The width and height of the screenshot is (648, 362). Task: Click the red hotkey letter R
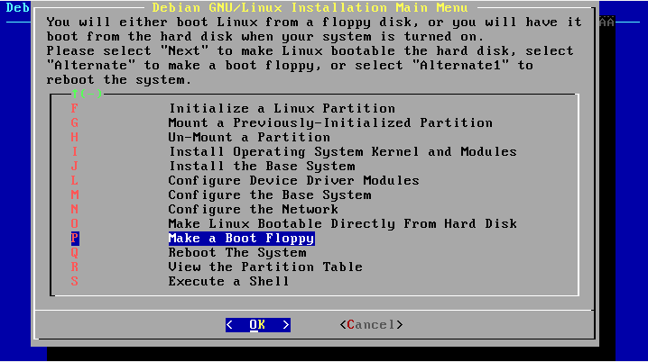[74, 267]
